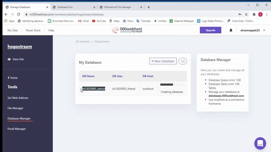This screenshot has height=152, width=271.
Task: Click the All websites breadcrumb
Action: point(83,41)
